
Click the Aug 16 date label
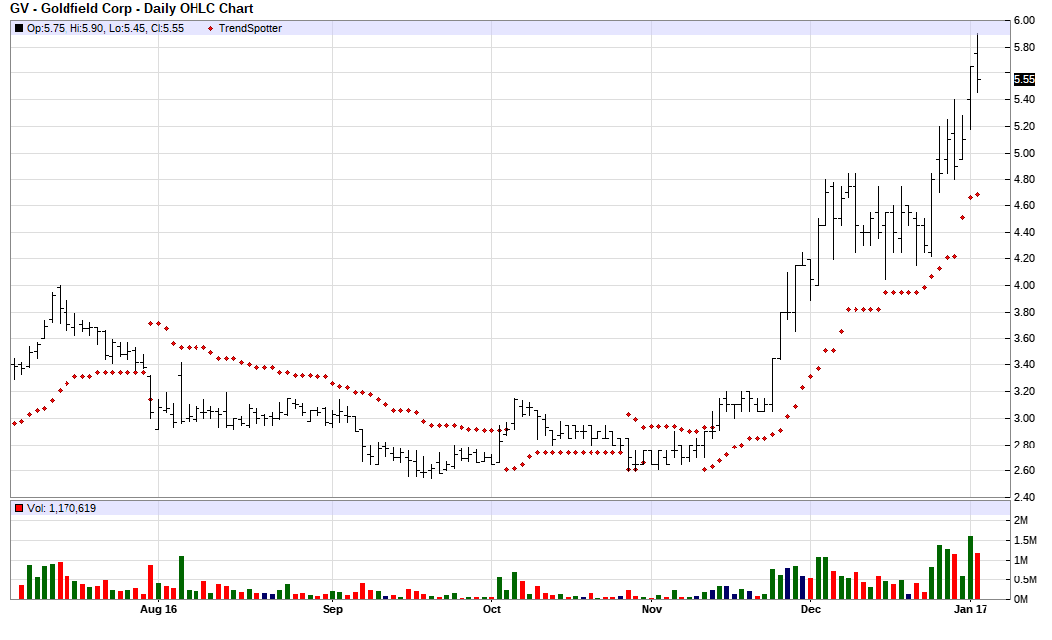pyautogui.click(x=159, y=609)
